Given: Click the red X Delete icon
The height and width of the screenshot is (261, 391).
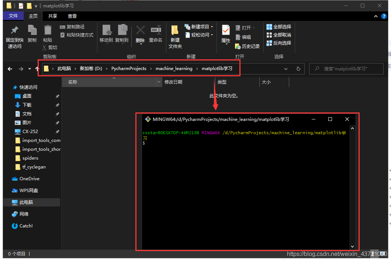Looking at the screenshot, I should [x=141, y=30].
